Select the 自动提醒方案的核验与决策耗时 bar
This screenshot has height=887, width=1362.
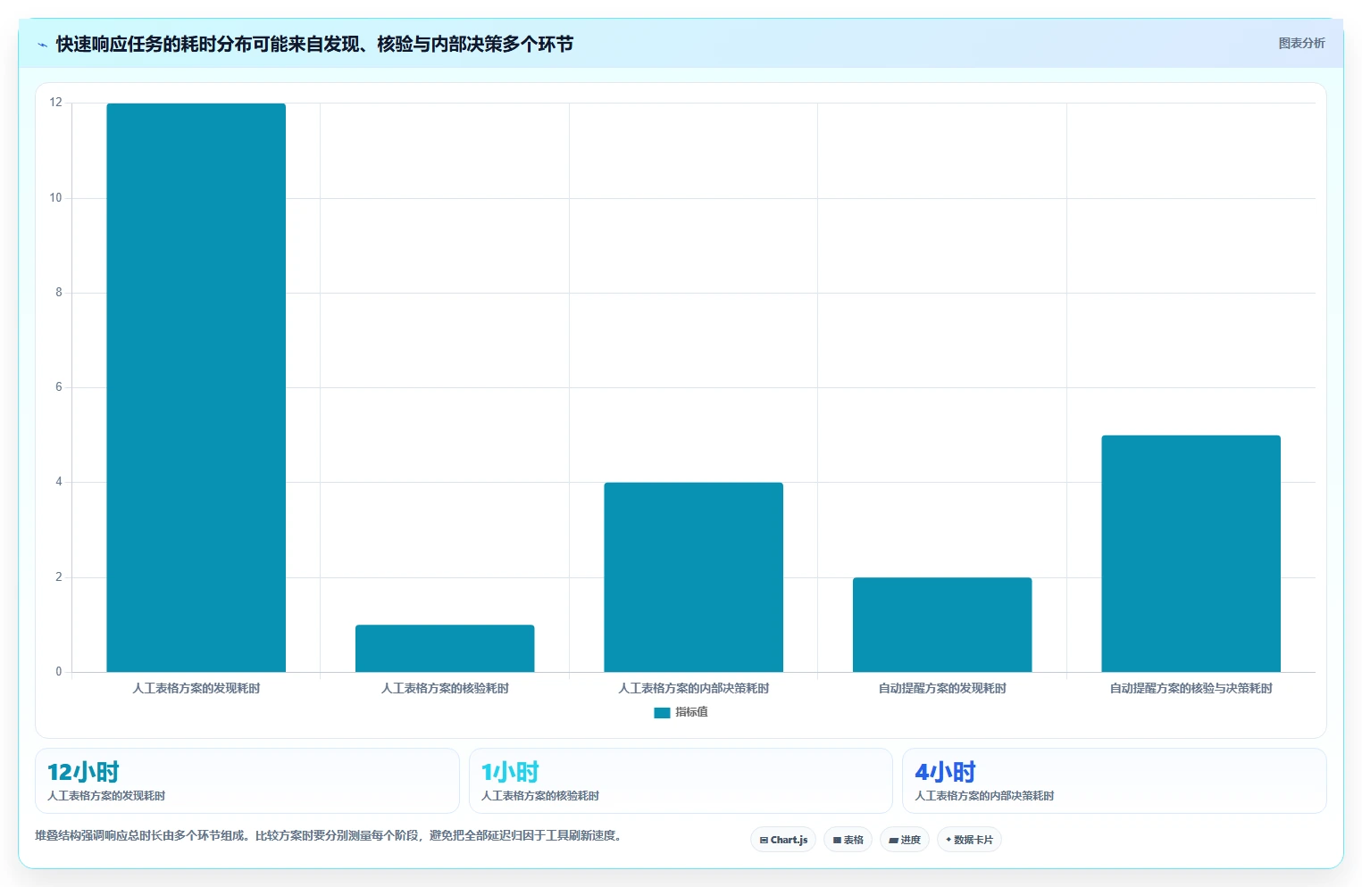1191,553
